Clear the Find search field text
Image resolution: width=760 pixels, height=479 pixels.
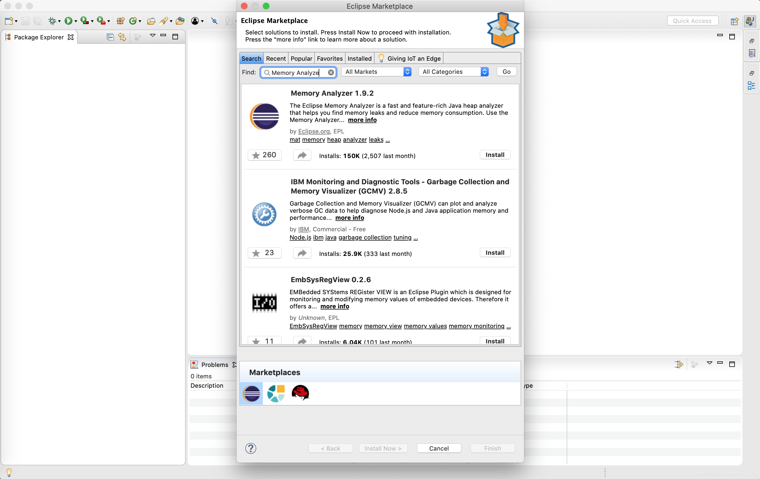pos(331,72)
